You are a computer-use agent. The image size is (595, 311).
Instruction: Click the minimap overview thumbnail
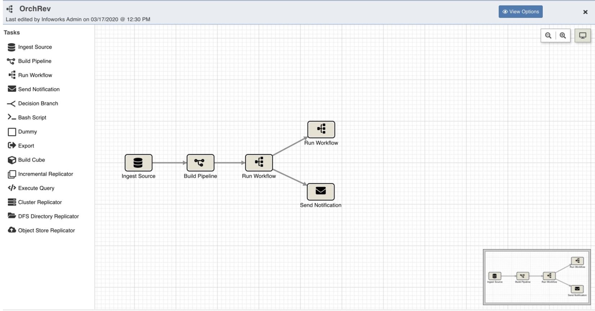[536, 277]
